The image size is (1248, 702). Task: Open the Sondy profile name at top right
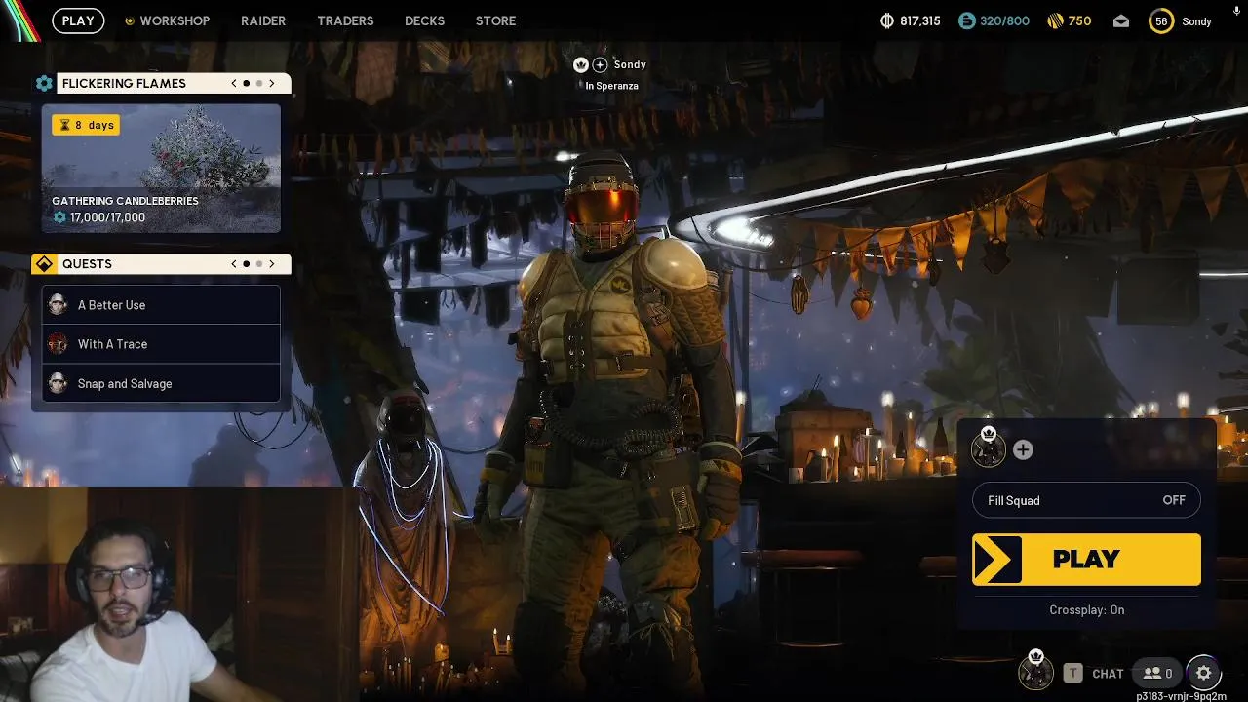pyautogui.click(x=1196, y=21)
